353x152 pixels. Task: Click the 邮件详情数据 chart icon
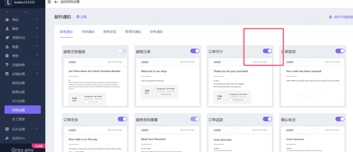coord(331,17)
